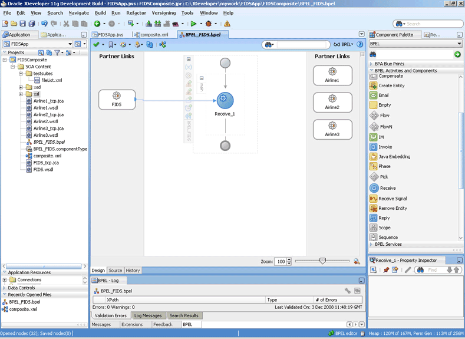This screenshot has height=339, width=465.
Task: Switch to the Source view tab
Action: (x=115, y=271)
